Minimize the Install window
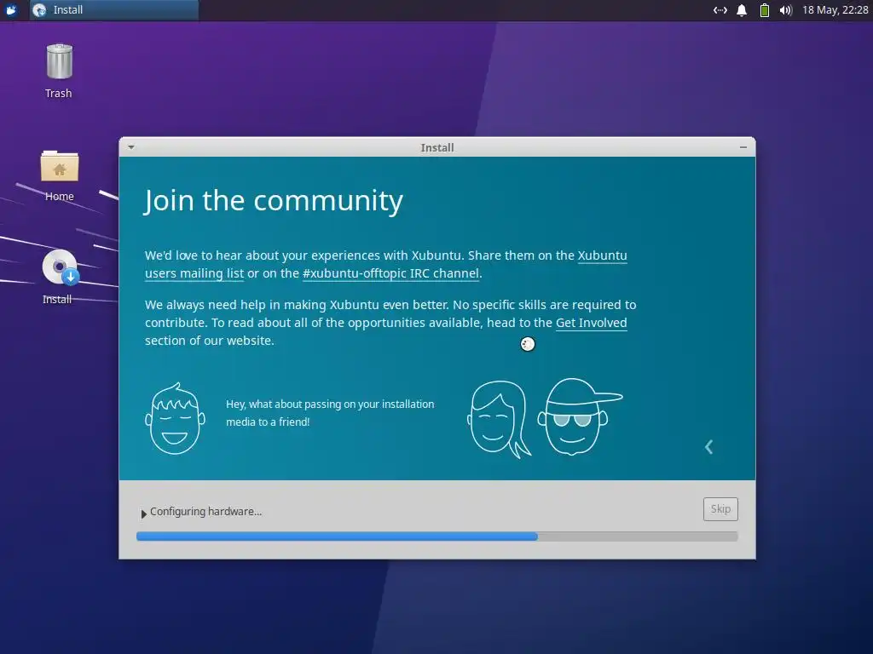This screenshot has width=873, height=654. point(743,147)
